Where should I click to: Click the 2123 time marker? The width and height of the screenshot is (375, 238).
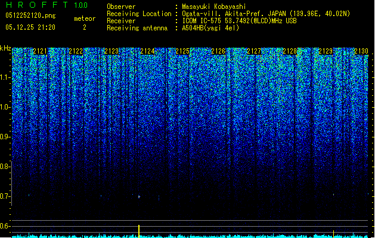[111, 51]
